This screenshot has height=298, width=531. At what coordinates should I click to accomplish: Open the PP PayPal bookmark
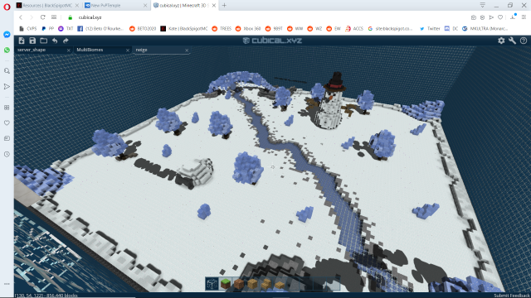point(47,29)
